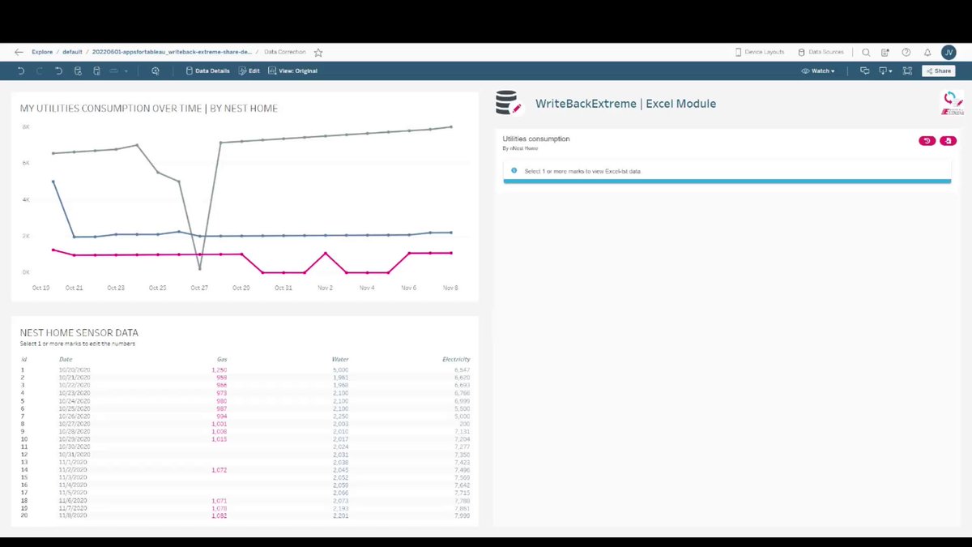Select Gas value 1,082 in the last row
This screenshot has height=547, width=972.
point(219,515)
